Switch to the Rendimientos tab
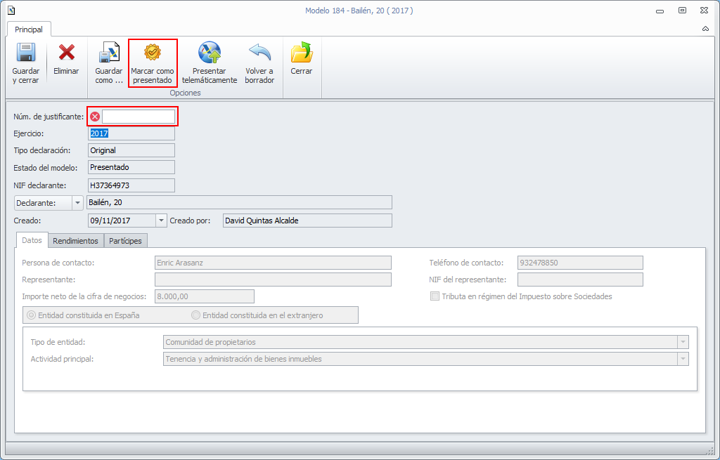Viewport: 720px width, 460px height. click(x=75, y=241)
